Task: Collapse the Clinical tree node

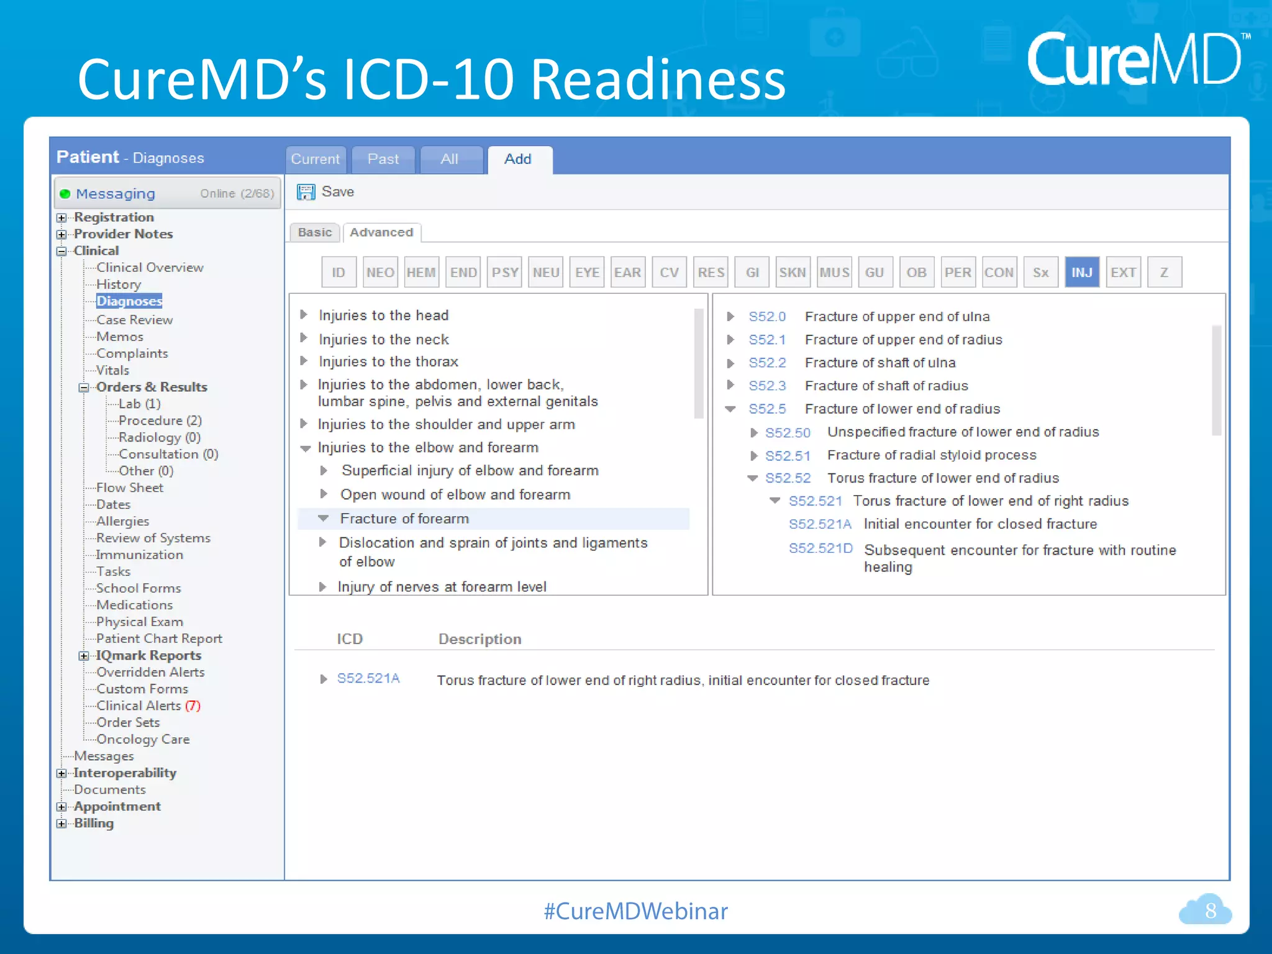Action: (x=61, y=252)
